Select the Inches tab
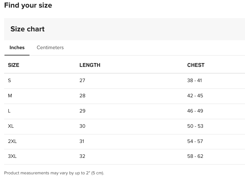 [17, 48]
